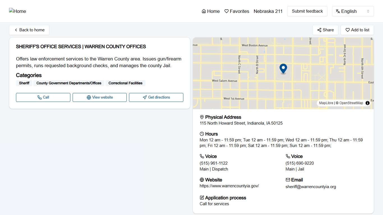
Task: Click the location pin by Physical Address
Action: pyautogui.click(x=201, y=117)
